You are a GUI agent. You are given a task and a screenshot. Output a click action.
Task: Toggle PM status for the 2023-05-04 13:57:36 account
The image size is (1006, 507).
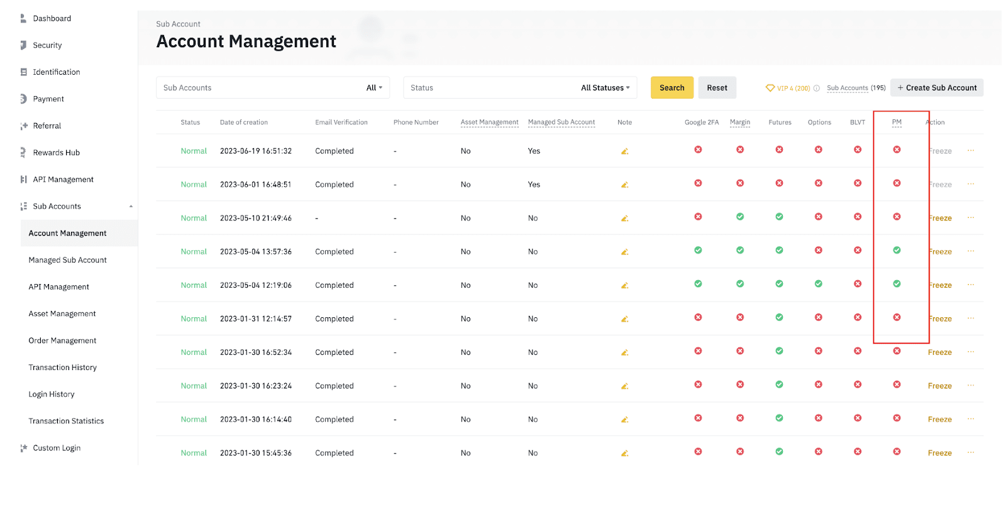(x=897, y=250)
